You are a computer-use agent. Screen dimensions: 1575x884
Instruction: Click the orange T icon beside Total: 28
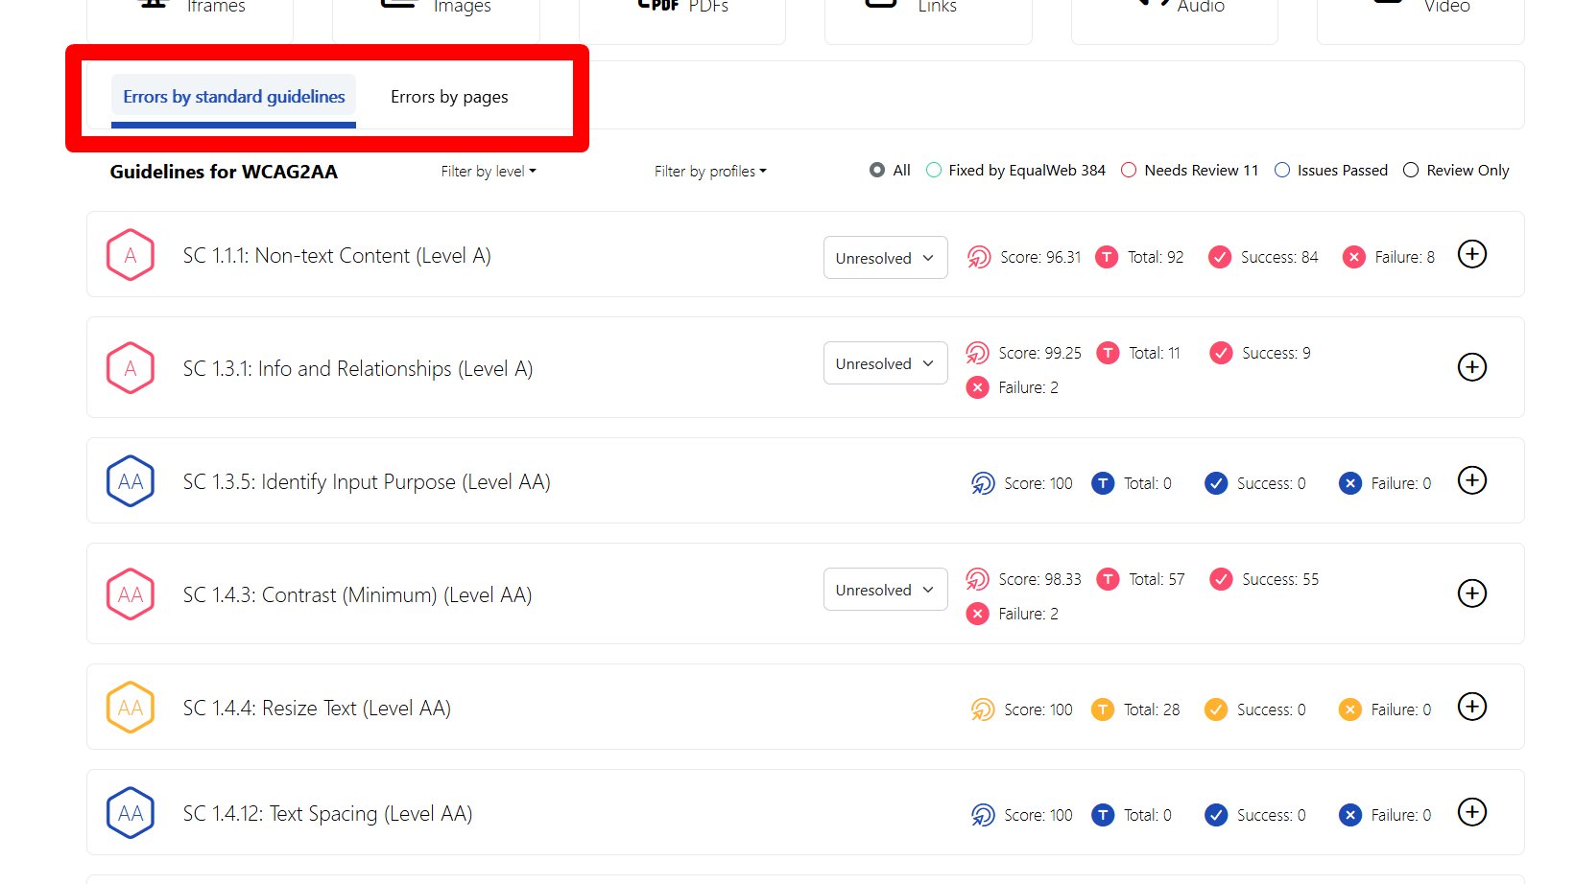click(x=1103, y=710)
